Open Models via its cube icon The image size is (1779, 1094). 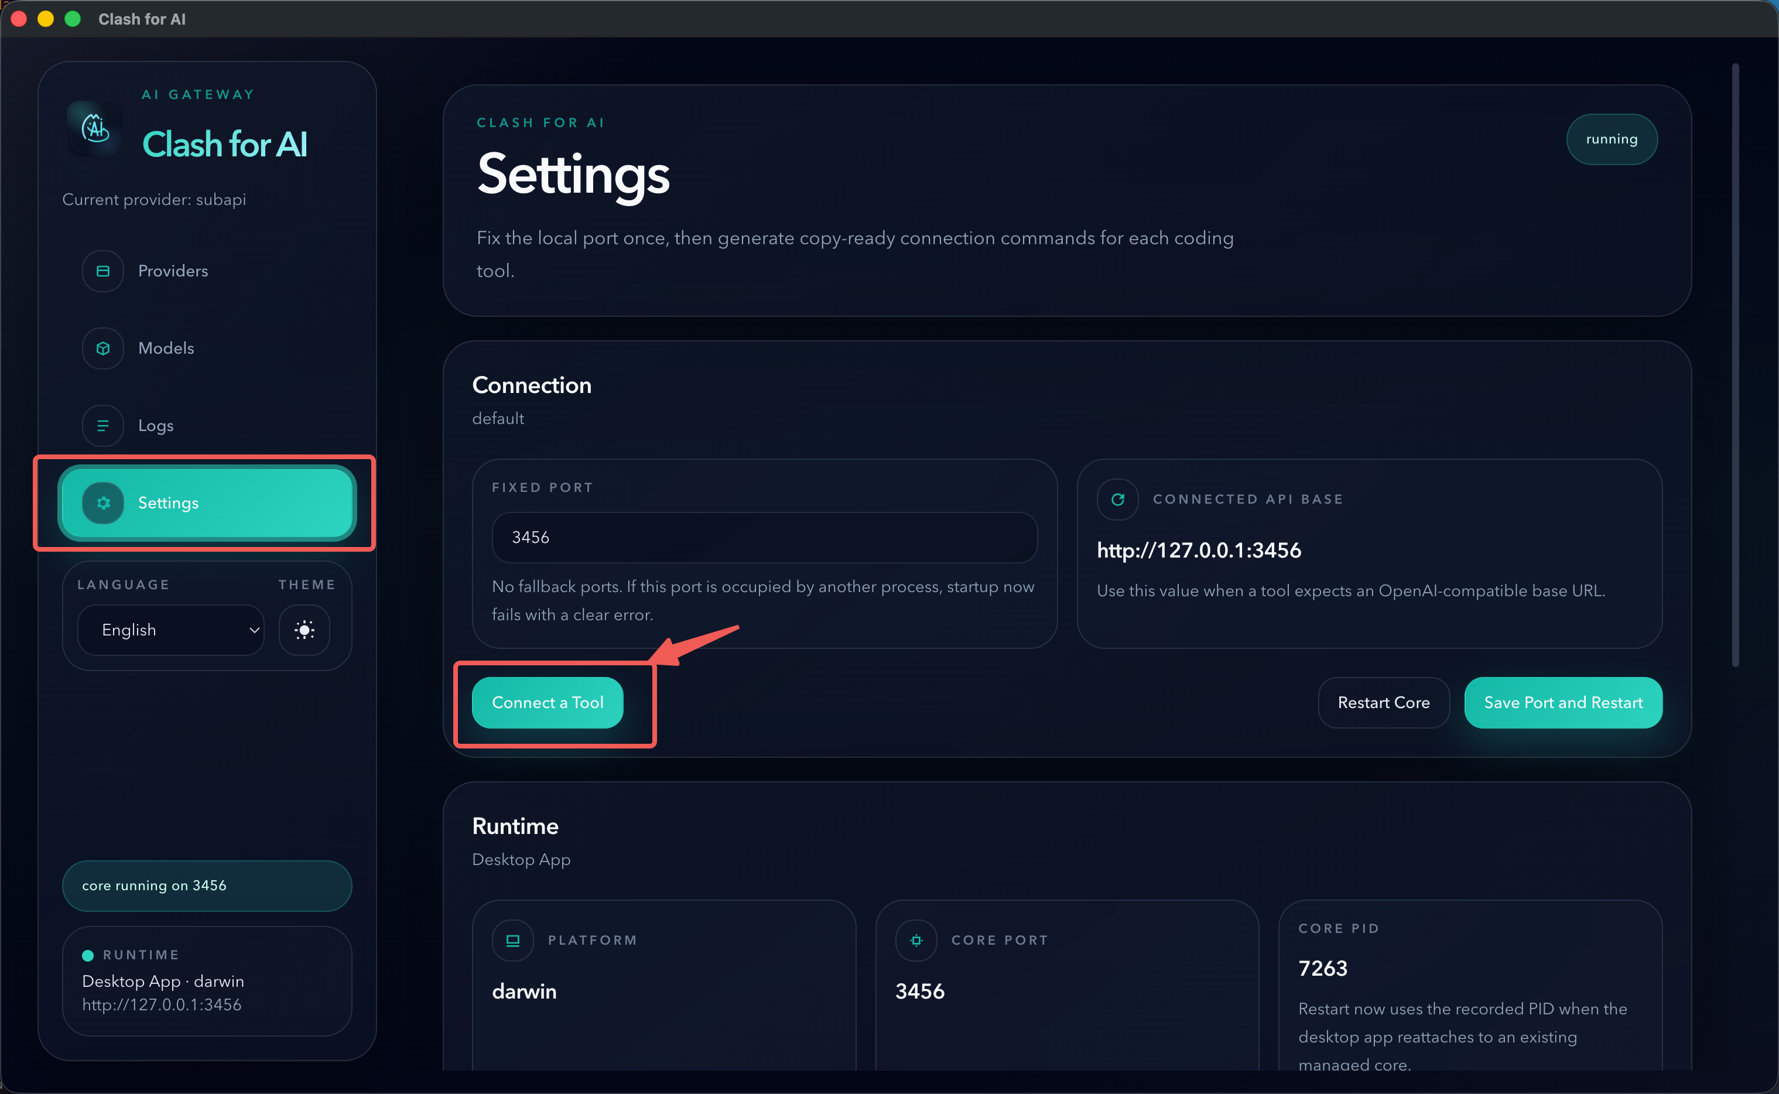coord(102,348)
